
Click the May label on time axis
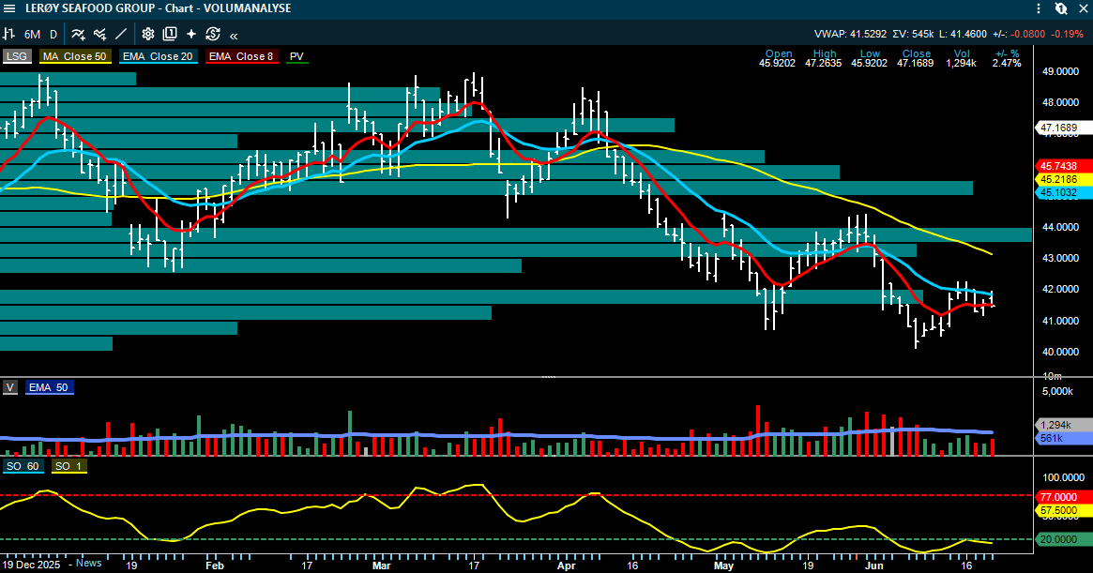pos(723,565)
